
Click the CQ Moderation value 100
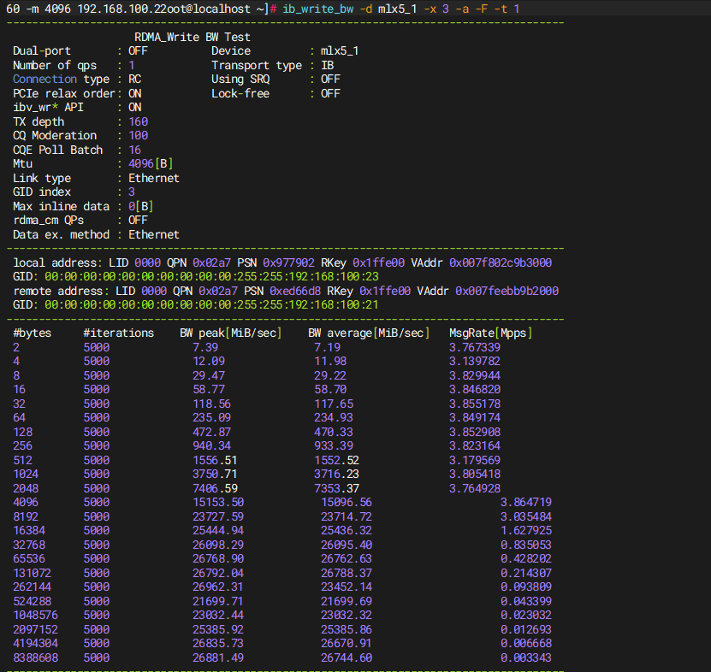coord(138,136)
